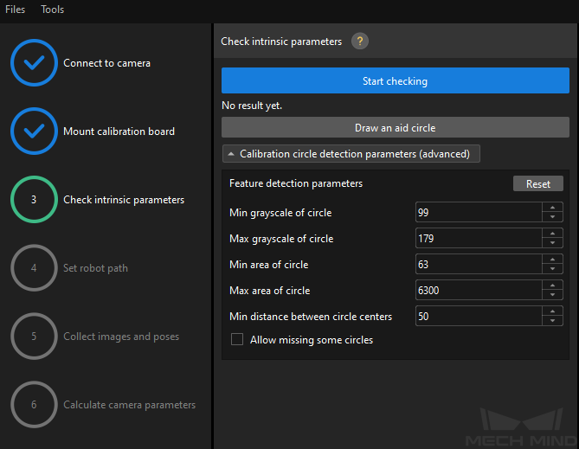Click Draw an aid circle button
Screen dimensions: 579x449
click(x=396, y=127)
